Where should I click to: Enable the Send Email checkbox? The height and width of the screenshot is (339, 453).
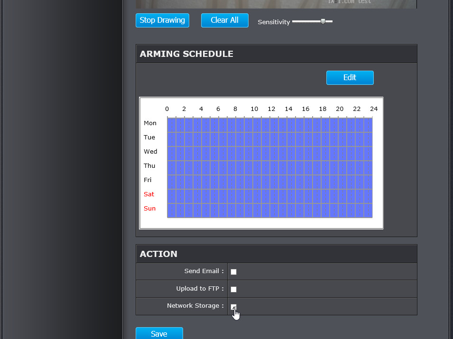tap(233, 272)
